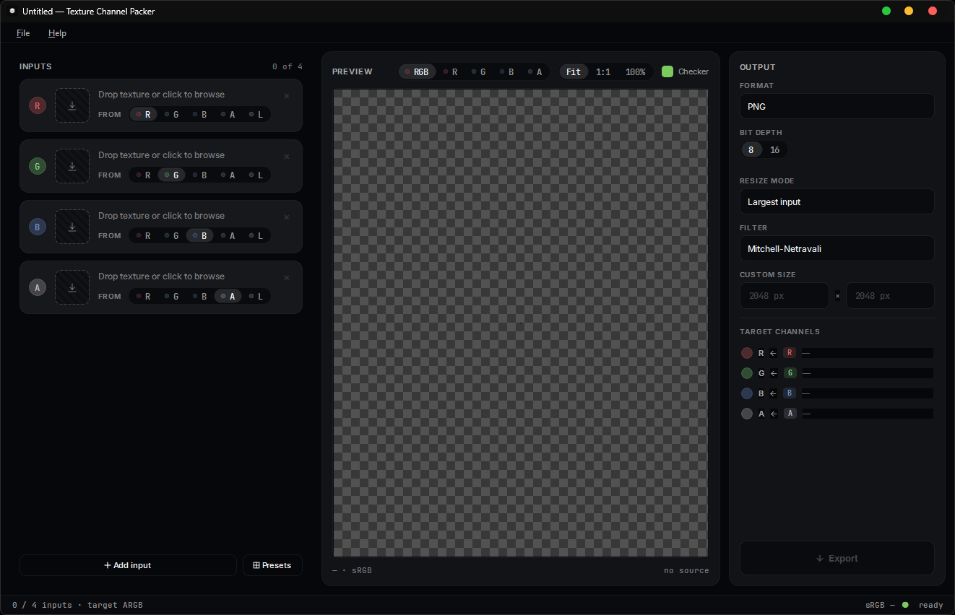Click the green circle swatch in target G row
955x615 pixels.
tap(747, 373)
